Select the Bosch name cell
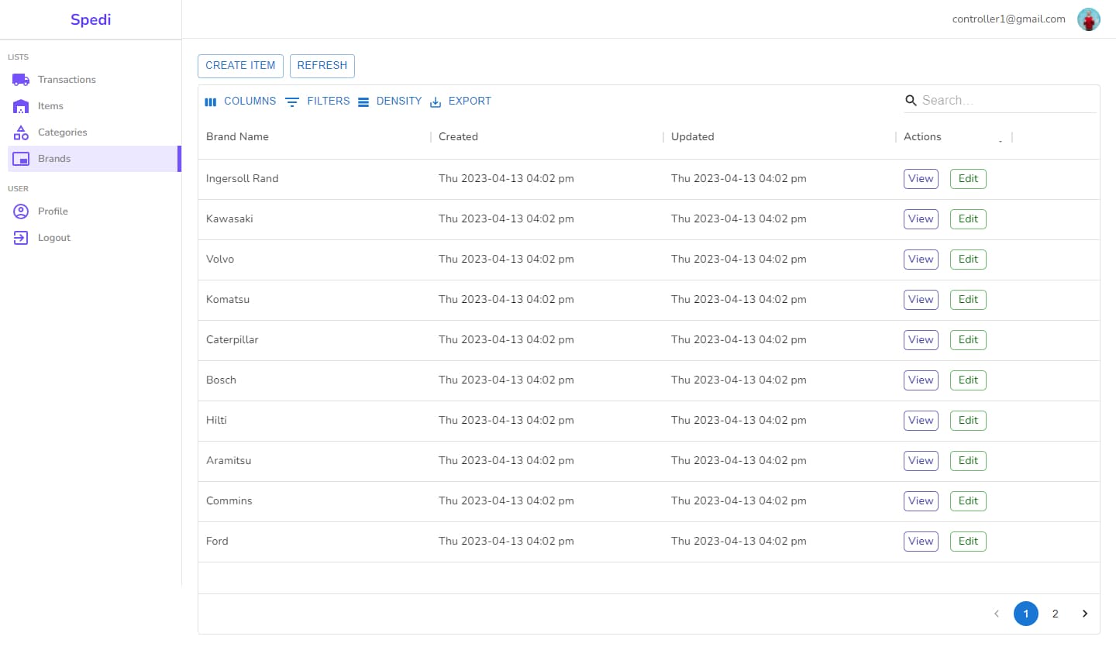The image size is (1116, 650). tap(315, 380)
